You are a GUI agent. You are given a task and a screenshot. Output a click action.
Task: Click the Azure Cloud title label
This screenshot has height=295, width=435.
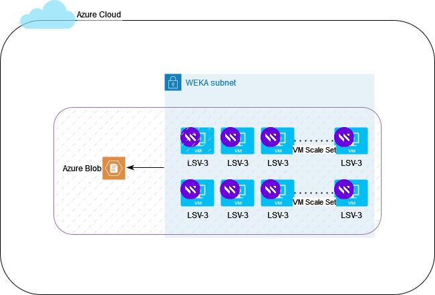coord(99,15)
